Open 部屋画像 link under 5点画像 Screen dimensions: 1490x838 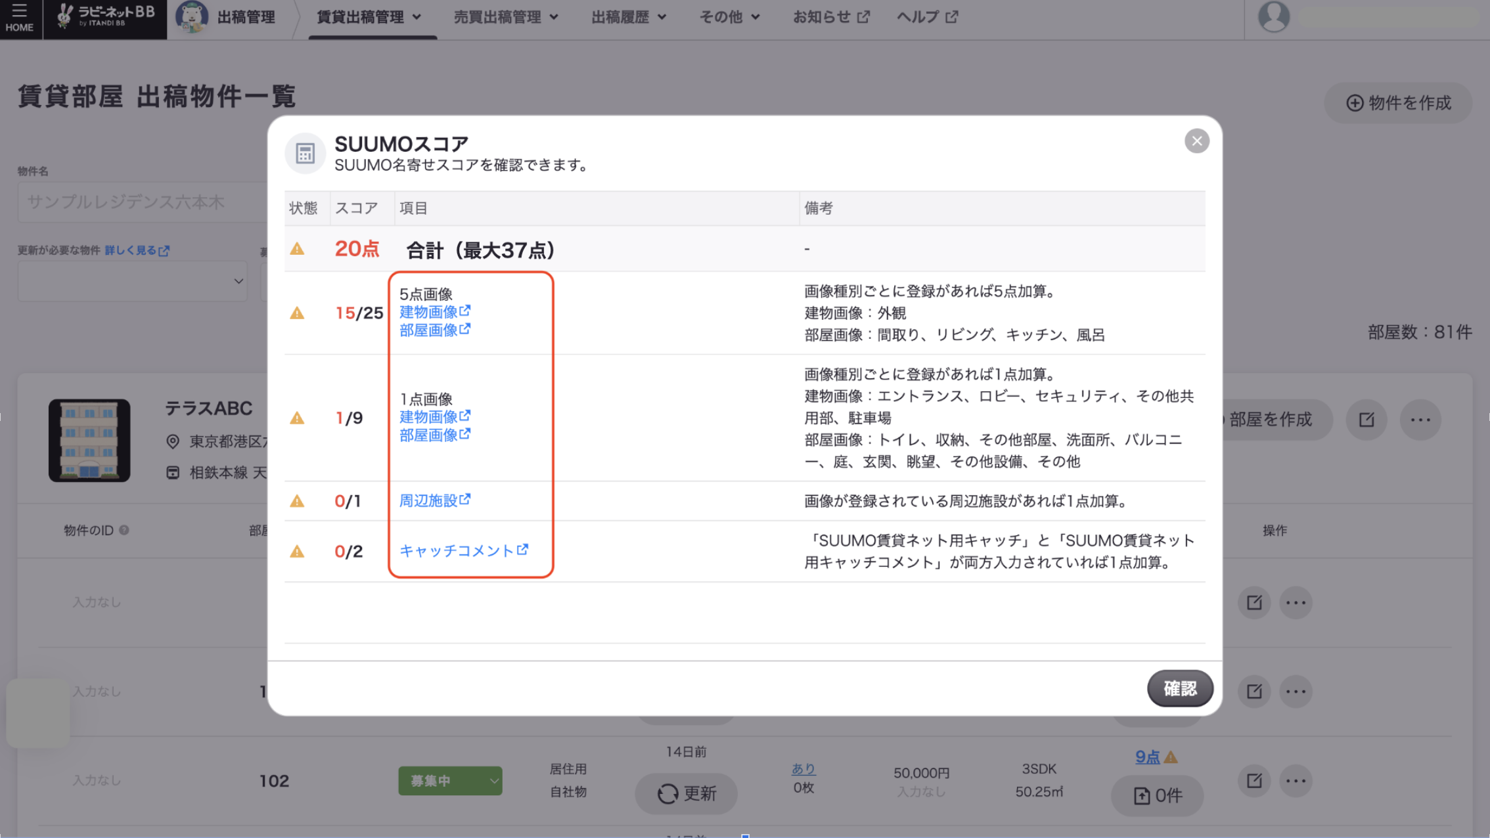[x=435, y=330]
